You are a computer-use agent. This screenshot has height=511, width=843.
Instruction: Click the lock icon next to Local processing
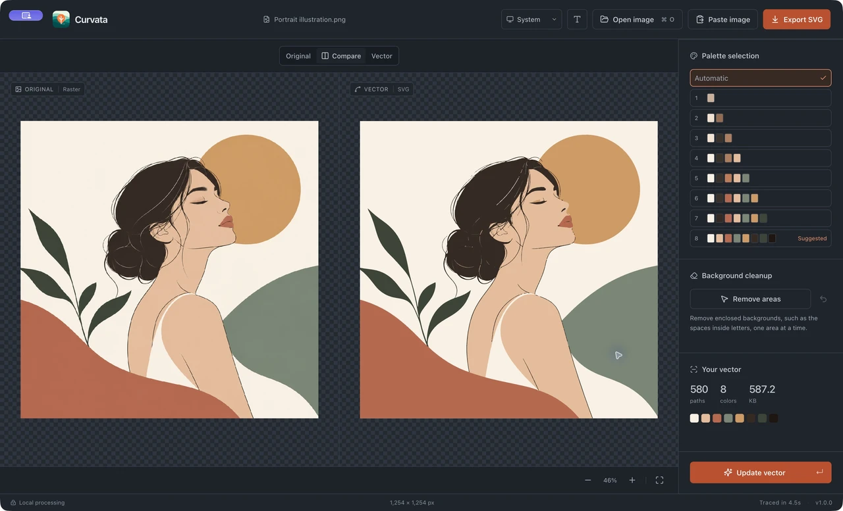tap(13, 502)
